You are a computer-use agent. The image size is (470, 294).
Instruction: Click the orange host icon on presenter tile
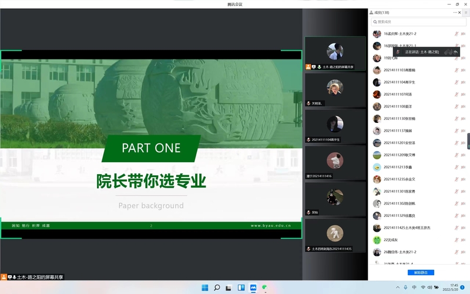tap(308, 67)
